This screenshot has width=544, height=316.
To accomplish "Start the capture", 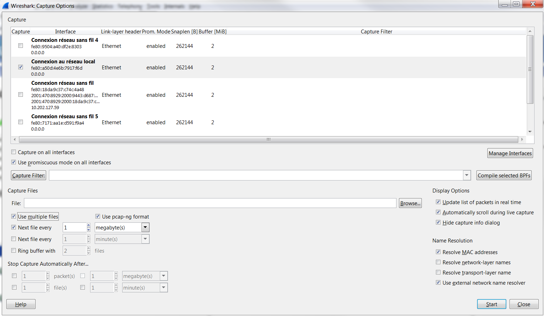I will pos(492,304).
